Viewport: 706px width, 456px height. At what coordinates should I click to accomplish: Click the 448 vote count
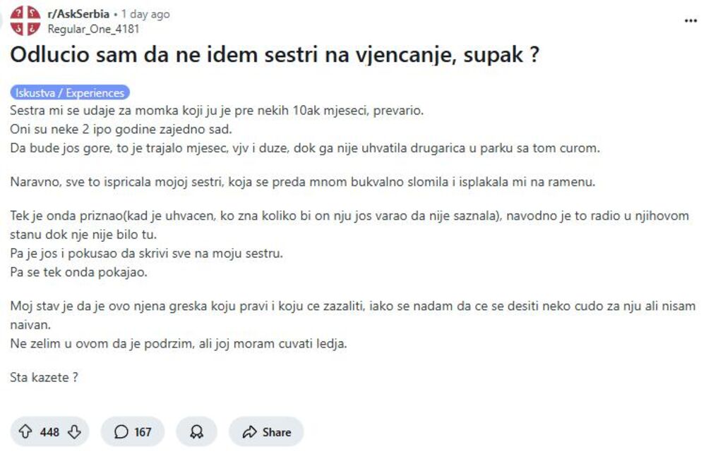click(50, 432)
